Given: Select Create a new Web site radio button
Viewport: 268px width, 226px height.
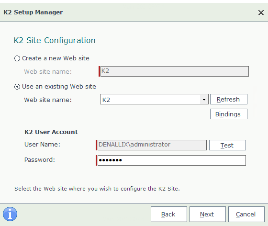Looking at the screenshot, I should (17, 58).
